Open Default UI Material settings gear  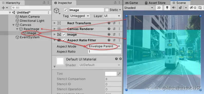[x=120, y=59]
